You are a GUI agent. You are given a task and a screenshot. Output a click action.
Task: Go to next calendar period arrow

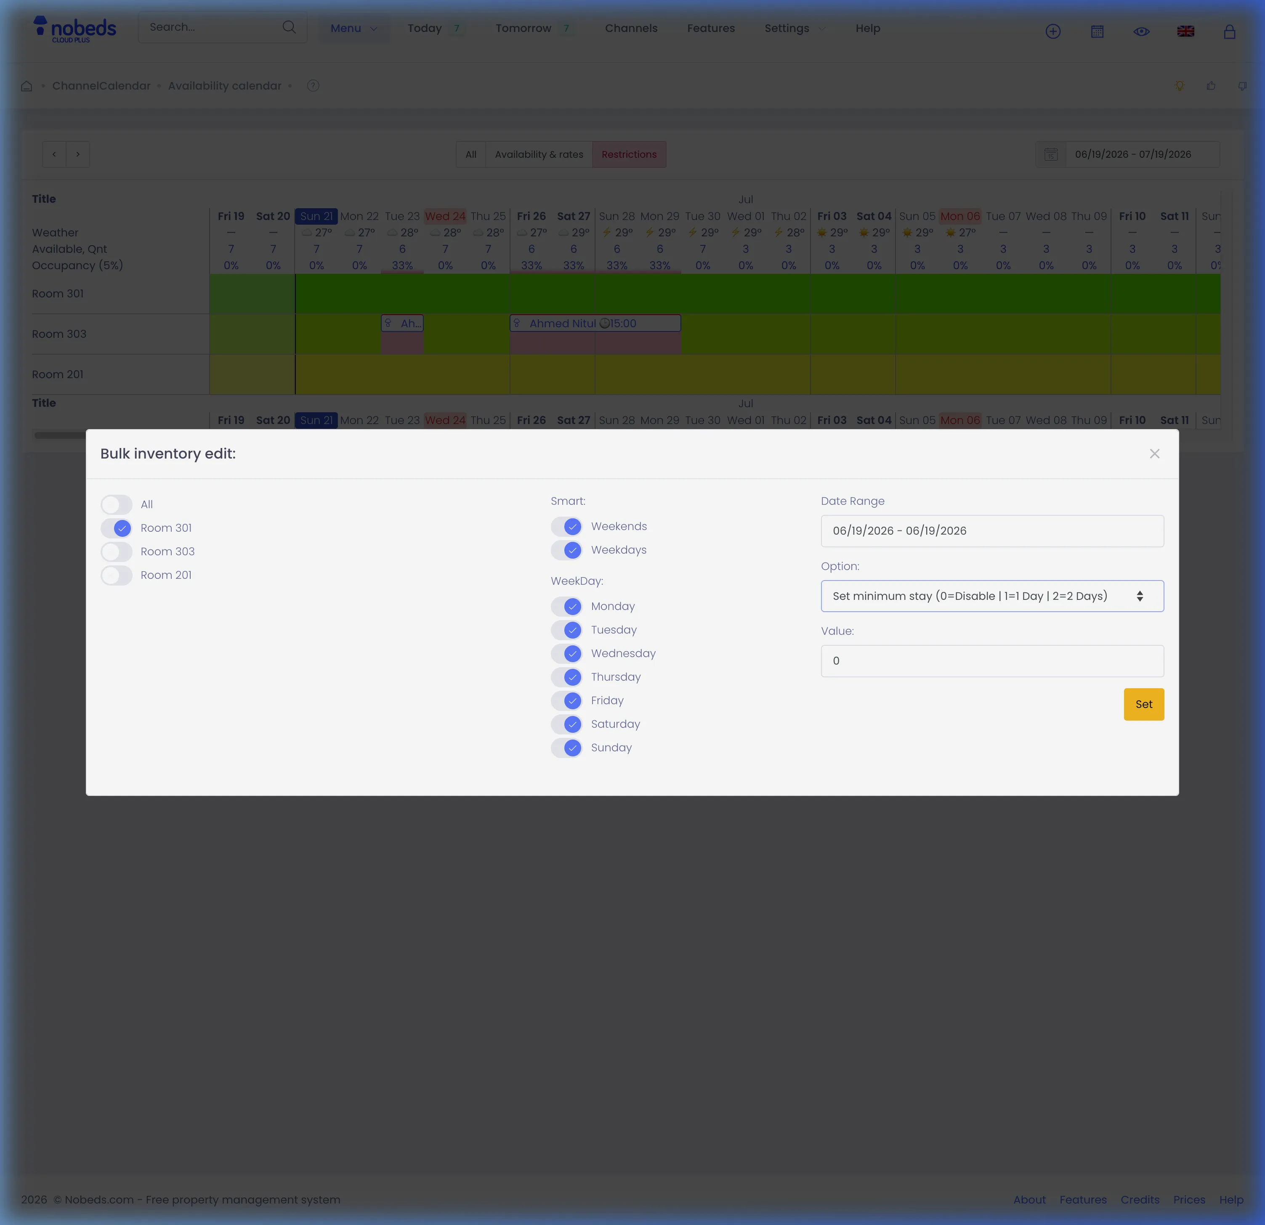click(78, 154)
